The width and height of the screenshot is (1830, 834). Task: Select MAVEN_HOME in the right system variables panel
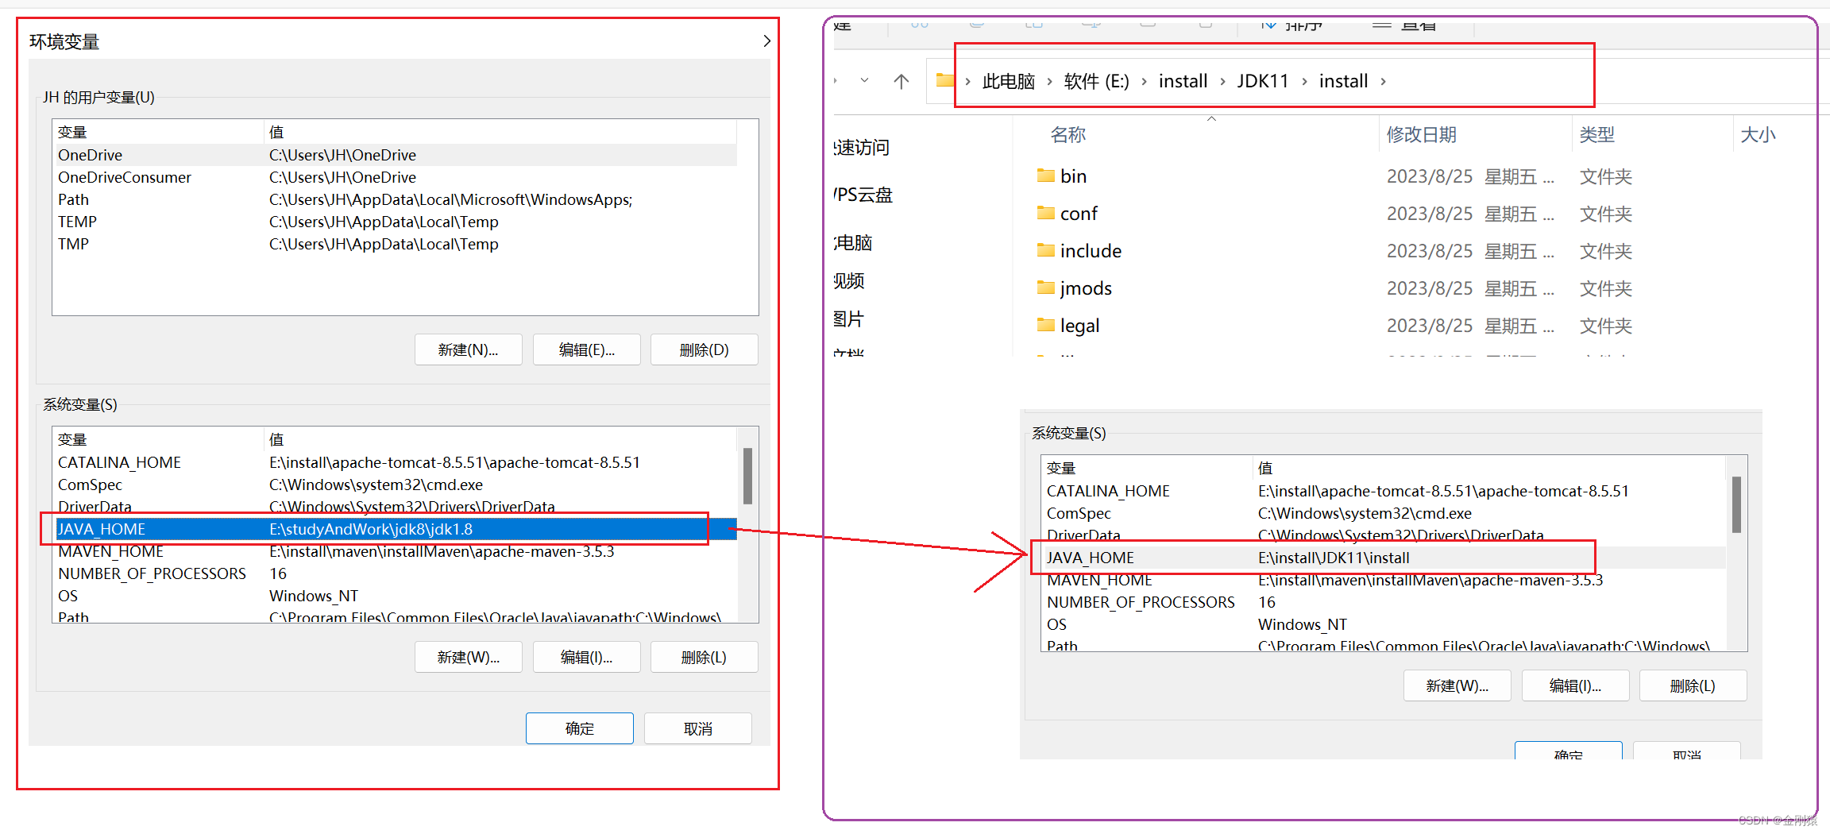(x=1384, y=580)
